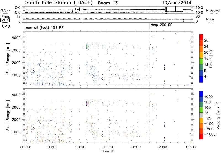Viewport: 221px width, 153px height.
Task: Select the 'Freq. [MHz]' axis label
Action: 5,19
